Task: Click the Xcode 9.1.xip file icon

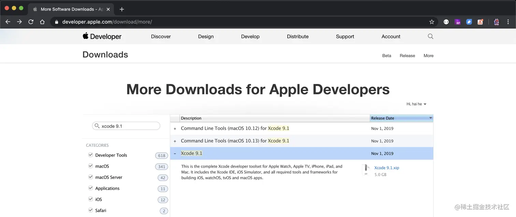Action: pos(366,170)
